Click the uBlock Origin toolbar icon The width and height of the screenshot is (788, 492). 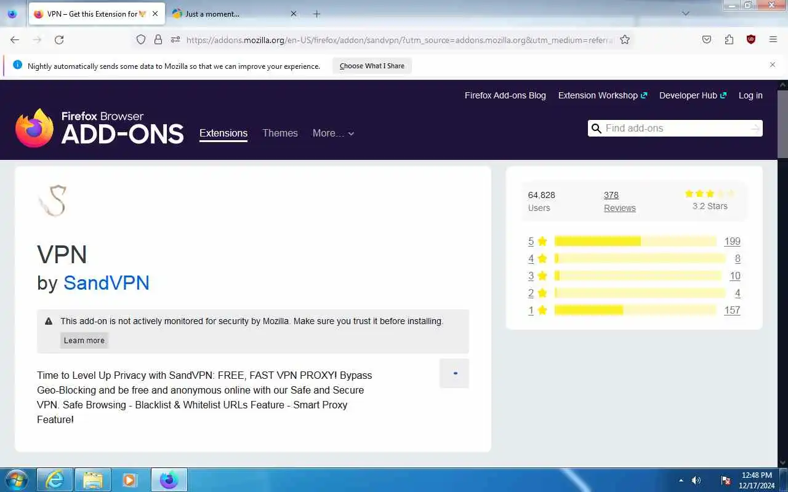751,39
